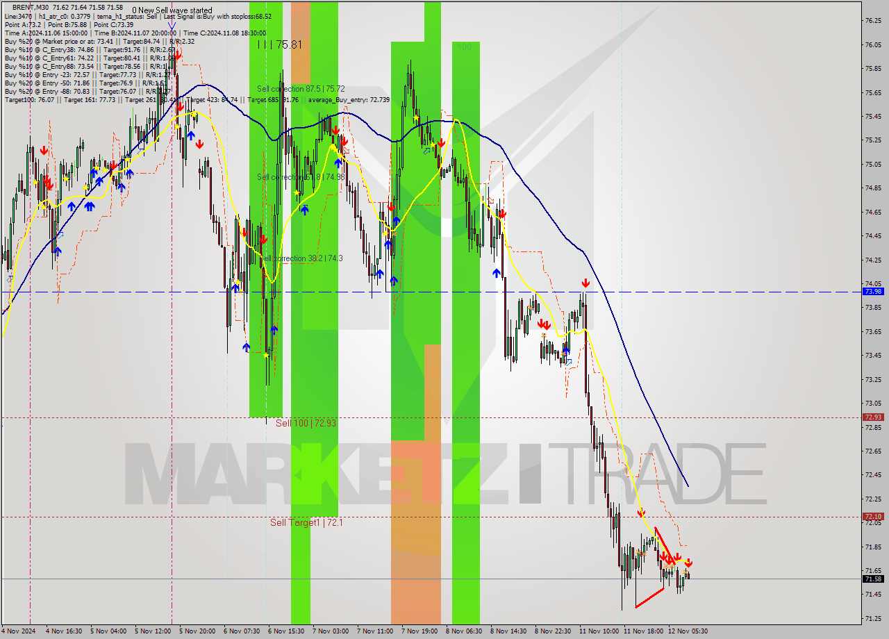
Task: Click the blue V marker below wave title
Action: (172, 26)
